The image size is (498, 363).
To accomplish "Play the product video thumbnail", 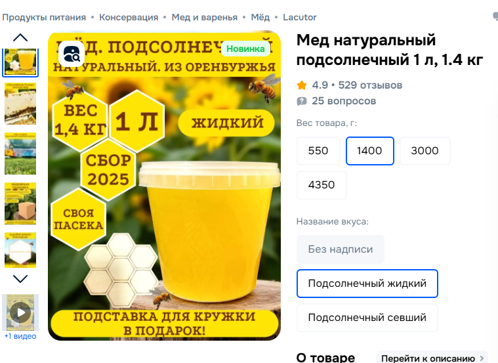I will (20, 312).
